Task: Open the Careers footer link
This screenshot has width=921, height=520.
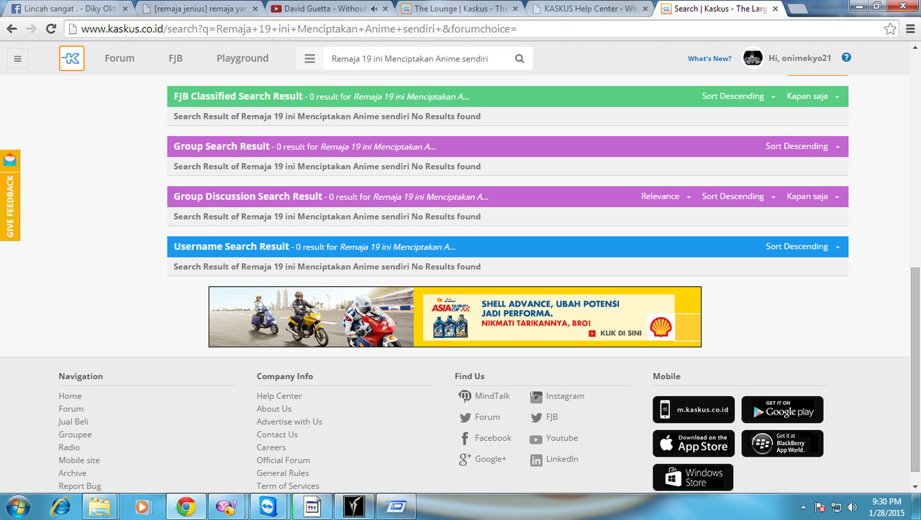Action: pos(271,447)
